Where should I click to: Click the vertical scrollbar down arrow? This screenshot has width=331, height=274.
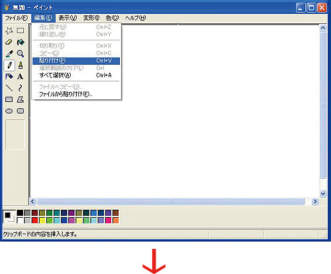pos(323,194)
